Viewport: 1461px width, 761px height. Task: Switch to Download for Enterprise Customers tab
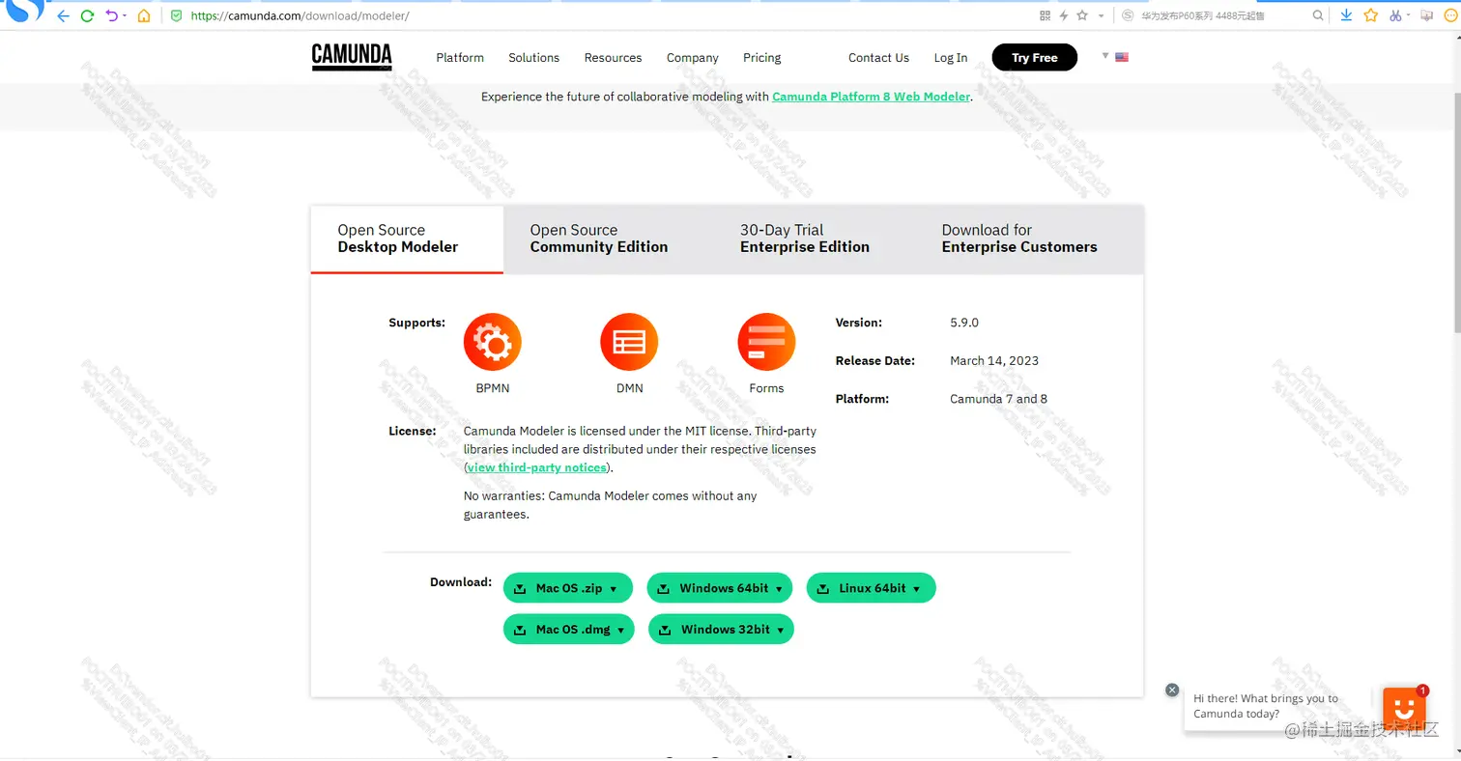pos(1019,239)
